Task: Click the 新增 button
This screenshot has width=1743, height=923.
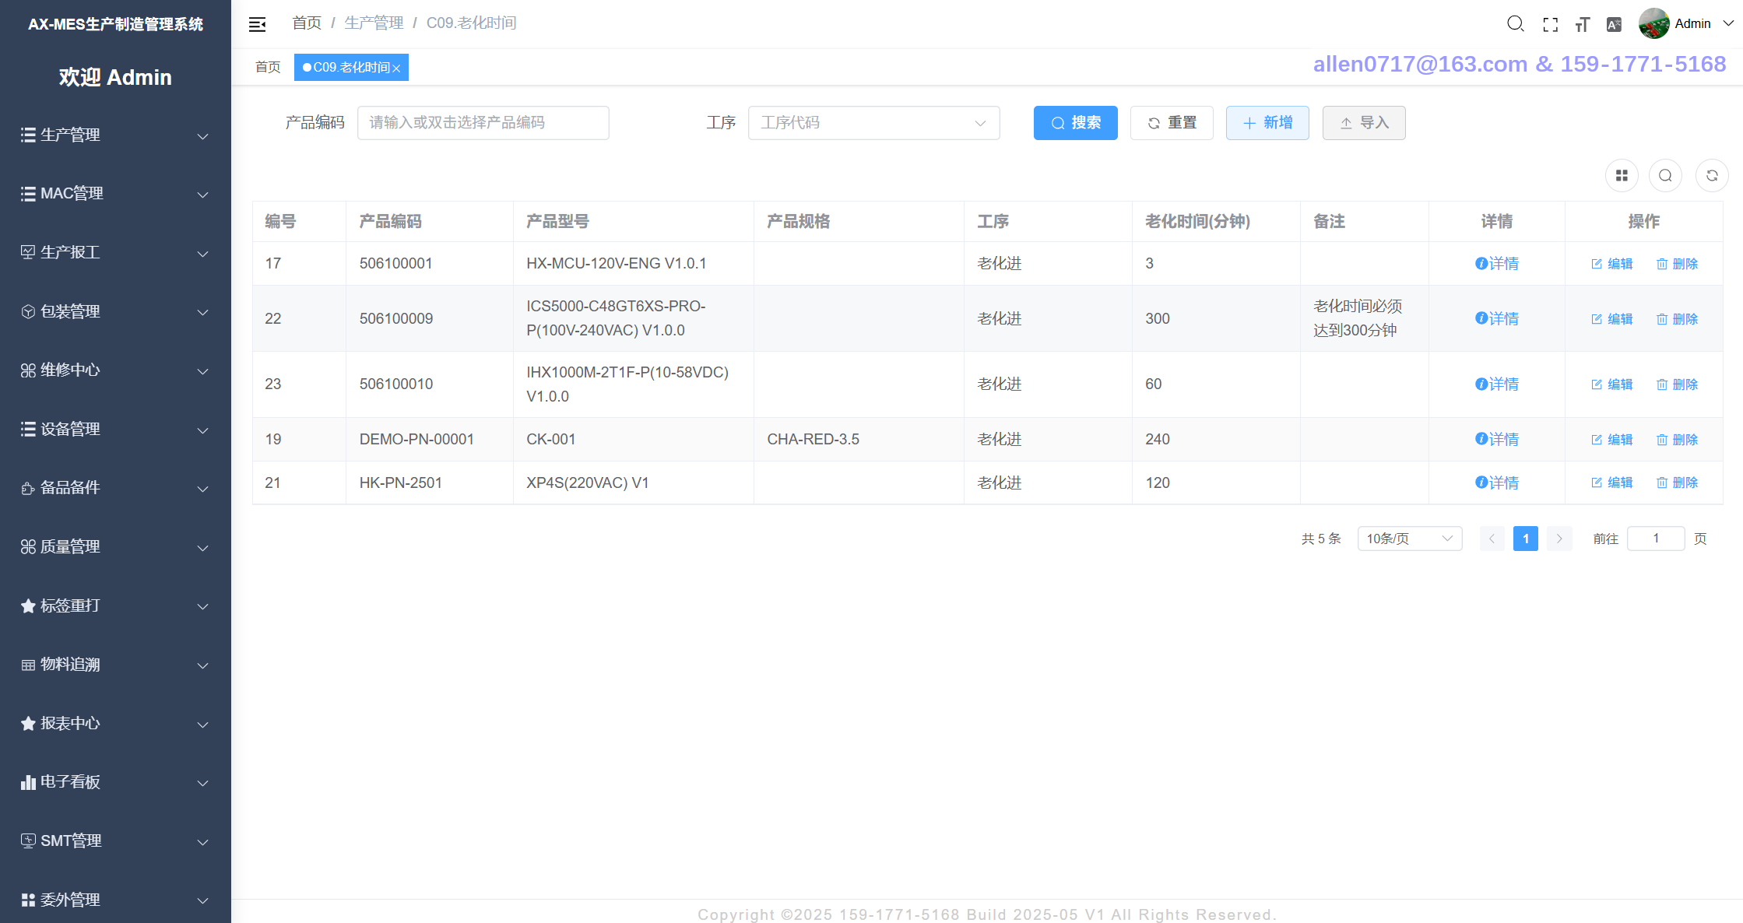Action: pyautogui.click(x=1267, y=123)
